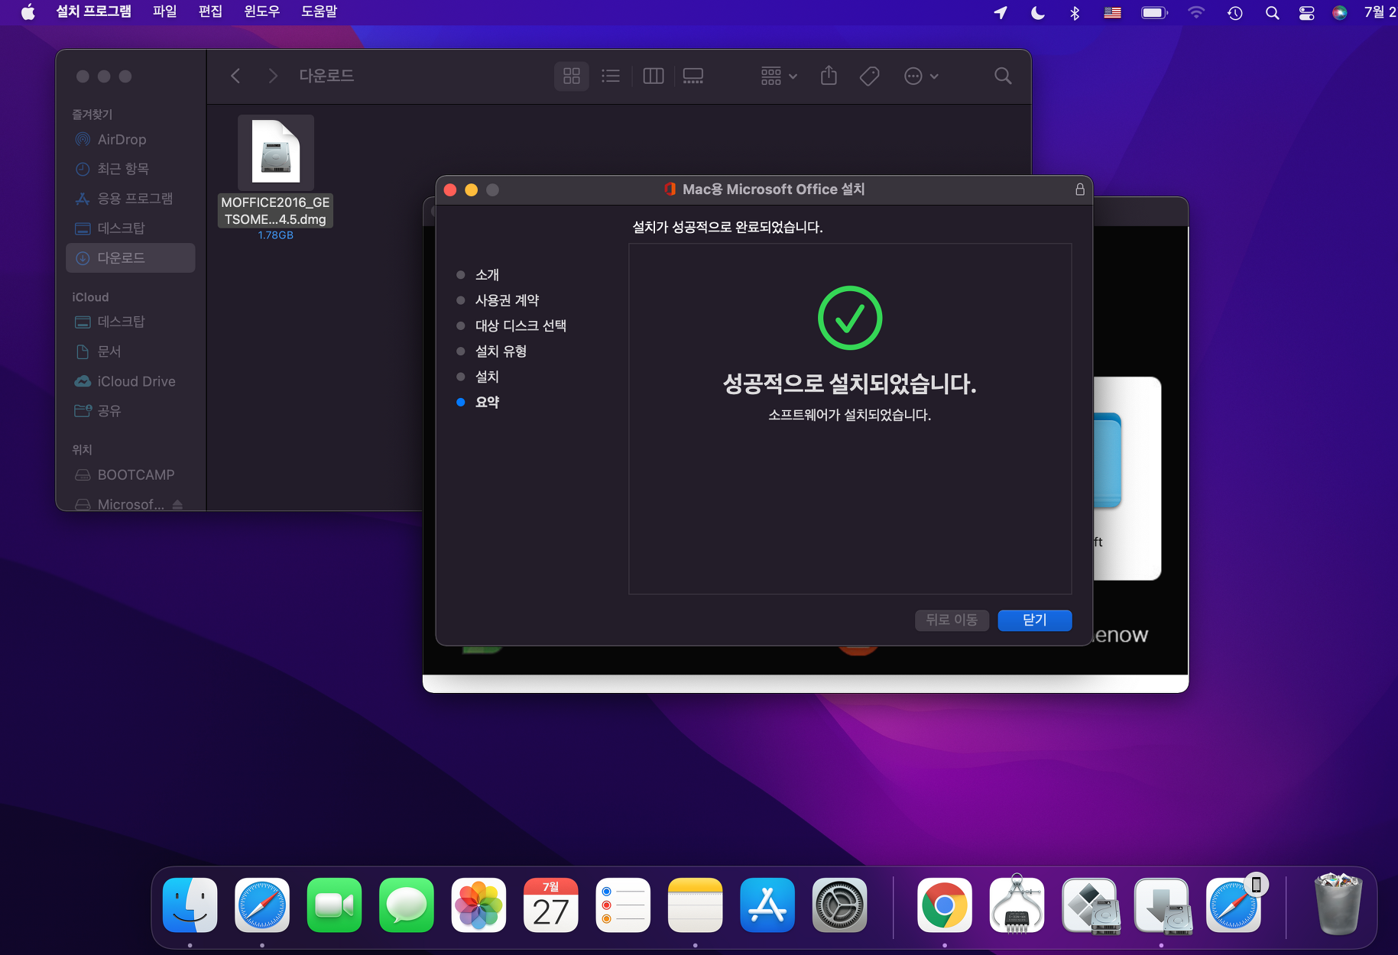The image size is (1398, 955).
Task: Open Google Chrome from the Dock
Action: pos(945,905)
